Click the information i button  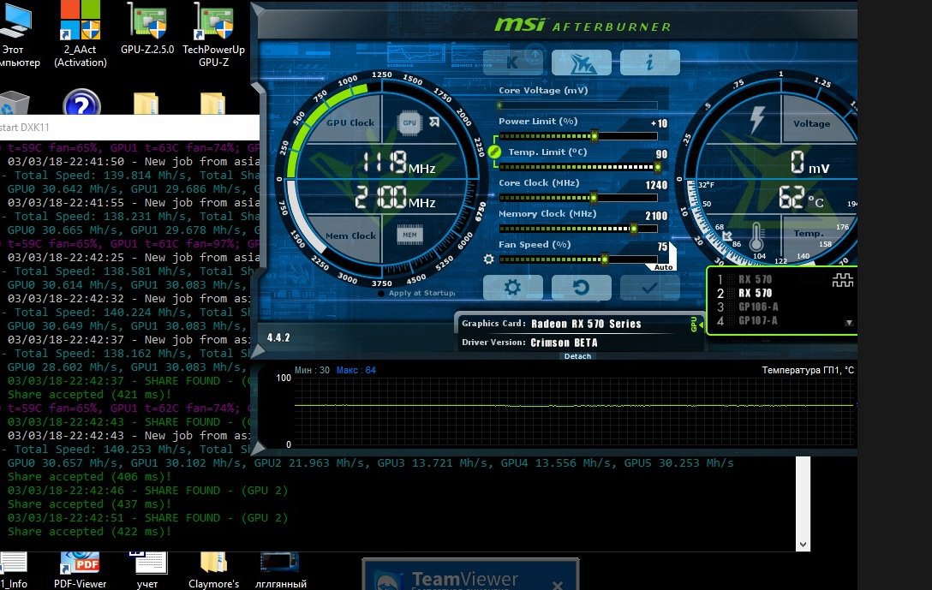point(649,63)
